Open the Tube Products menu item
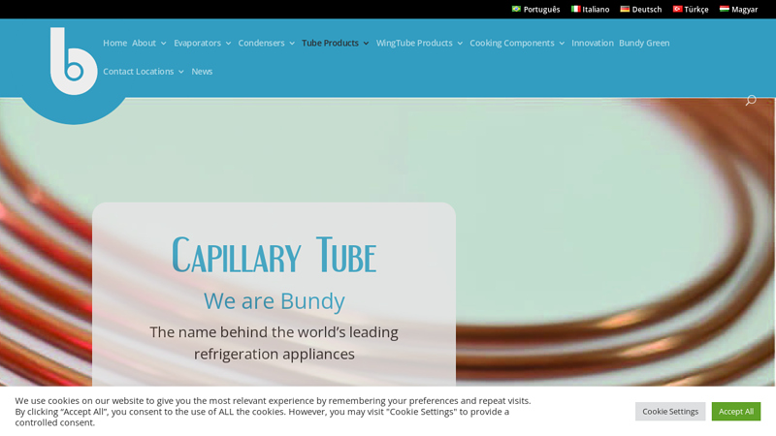776x436 pixels. pyautogui.click(x=330, y=43)
